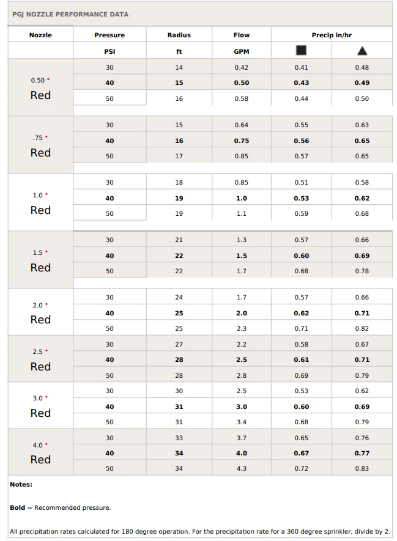Click the Notes heading below the table
The image size is (397, 541).
pos(21,484)
